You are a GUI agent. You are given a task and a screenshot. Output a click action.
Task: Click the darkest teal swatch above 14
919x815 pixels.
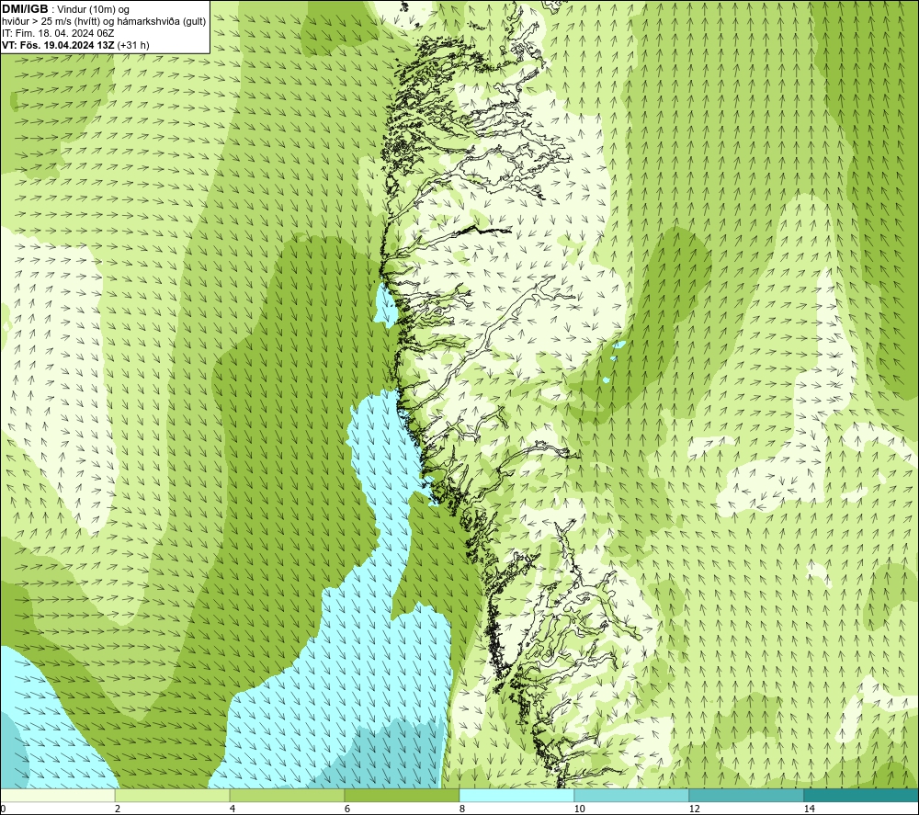click(862, 796)
